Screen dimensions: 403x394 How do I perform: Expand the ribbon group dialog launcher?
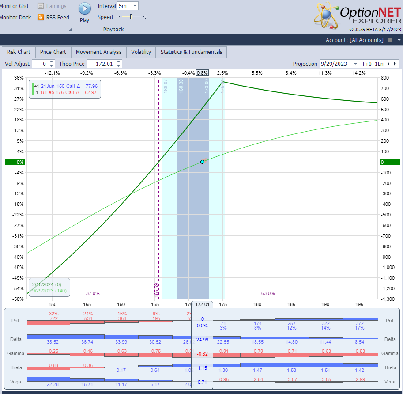(x=70, y=30)
